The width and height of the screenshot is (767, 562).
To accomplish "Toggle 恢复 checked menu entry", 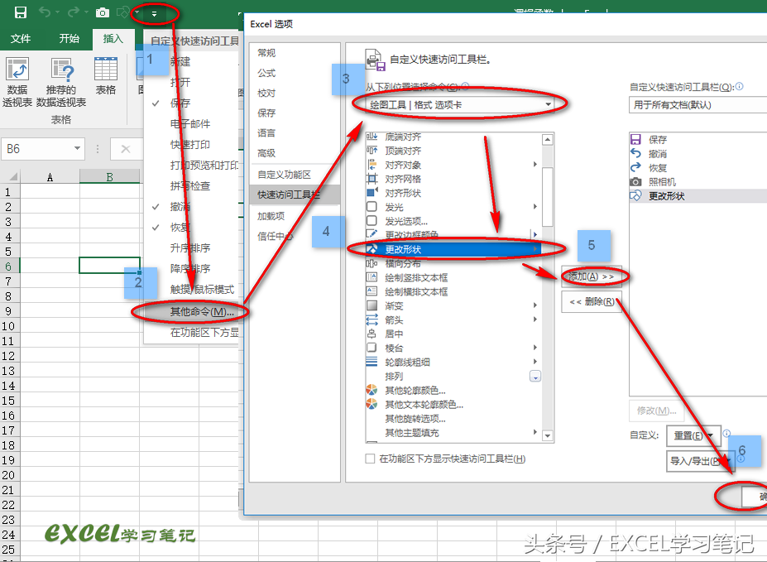I will (180, 228).
